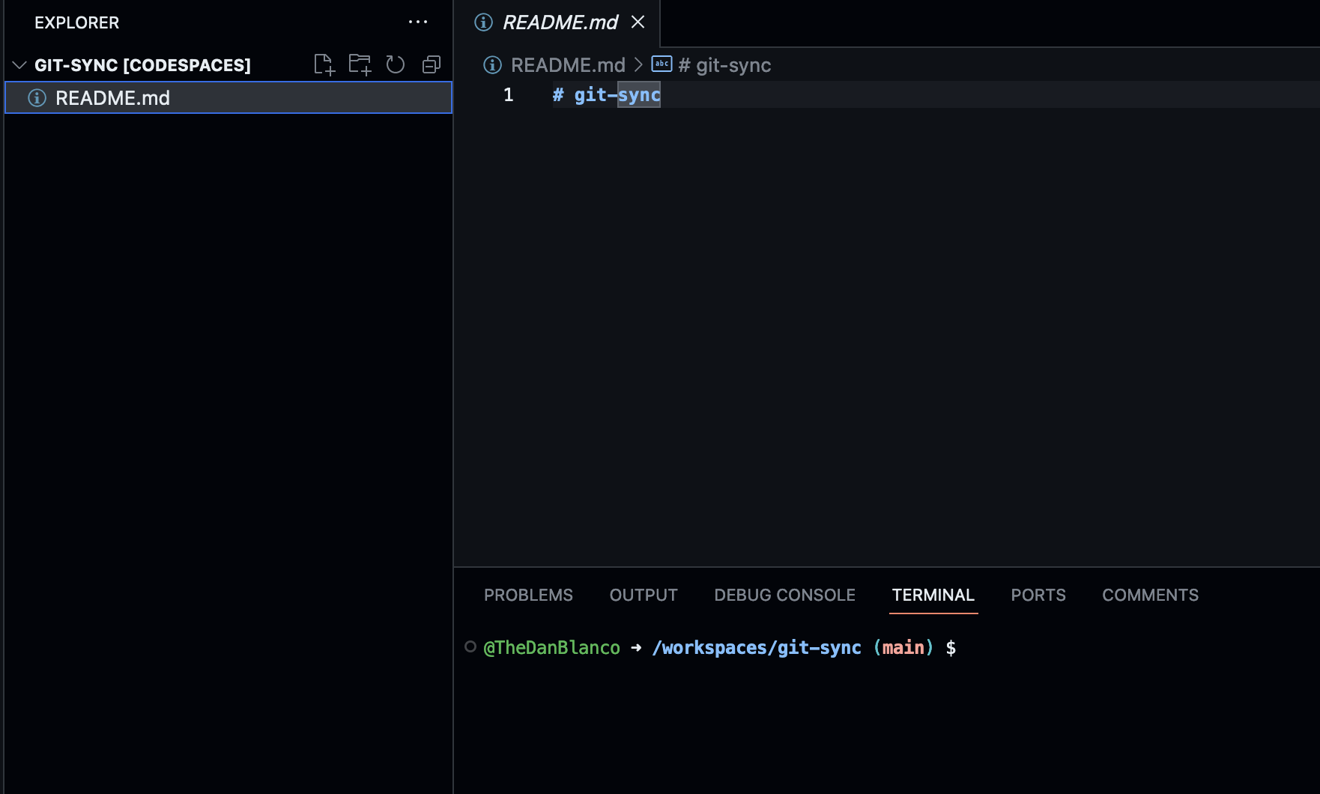The image size is (1320, 794).
Task: Open the PORTS panel tab
Action: [x=1038, y=595]
